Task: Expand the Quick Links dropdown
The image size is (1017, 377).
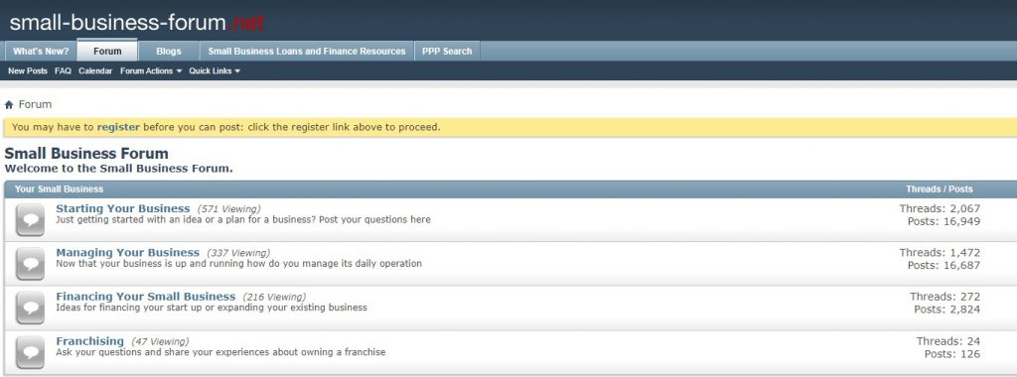Action: 215,71
